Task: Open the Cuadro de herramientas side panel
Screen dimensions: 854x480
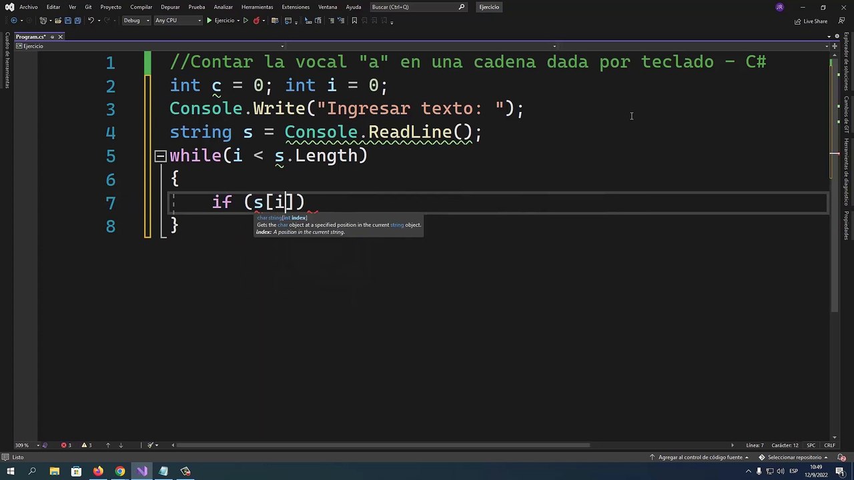Action: [x=7, y=60]
